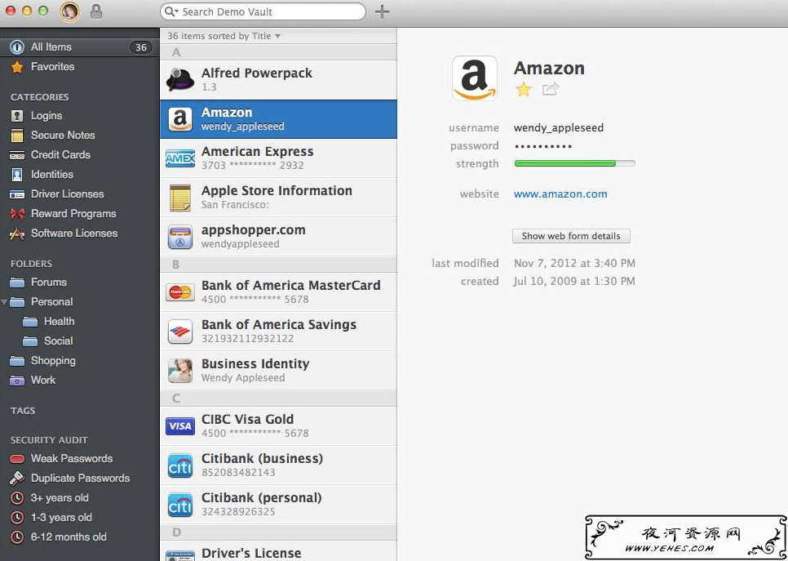Select Bank of America Savings item
This screenshot has height=561, width=788.
[x=278, y=331]
